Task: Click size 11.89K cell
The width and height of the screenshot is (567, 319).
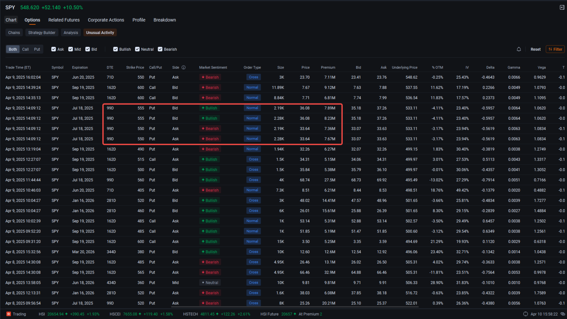Action: click(278, 88)
